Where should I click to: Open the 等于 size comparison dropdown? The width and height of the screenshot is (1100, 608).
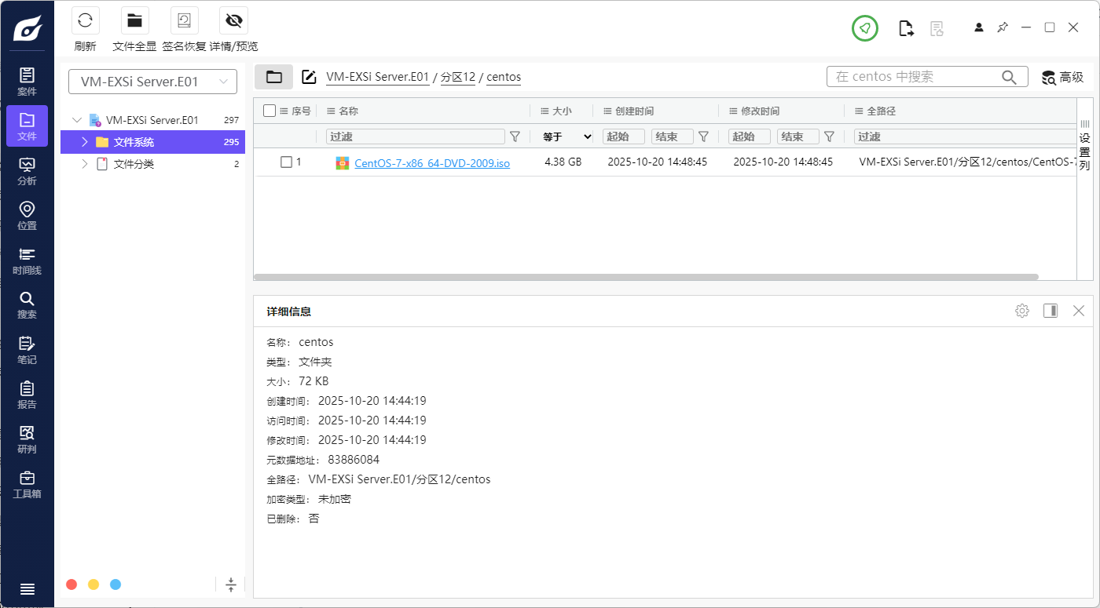tap(566, 137)
